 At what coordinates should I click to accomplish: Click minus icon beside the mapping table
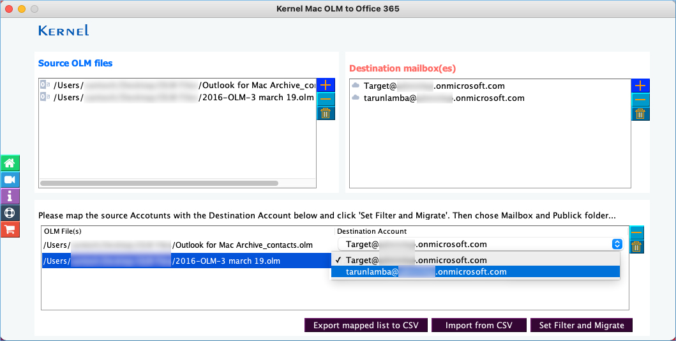pos(636,232)
